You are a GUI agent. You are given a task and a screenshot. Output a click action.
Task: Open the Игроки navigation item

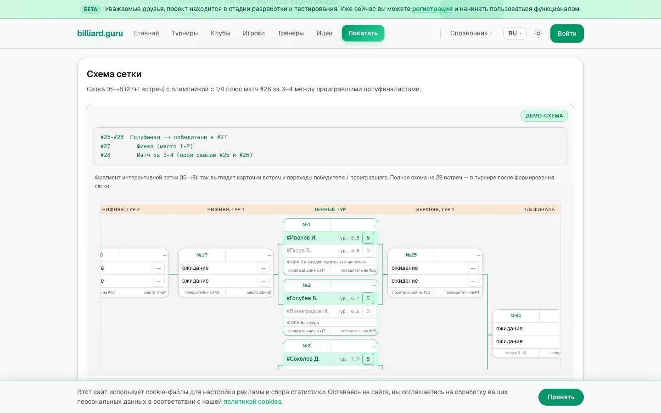point(254,33)
